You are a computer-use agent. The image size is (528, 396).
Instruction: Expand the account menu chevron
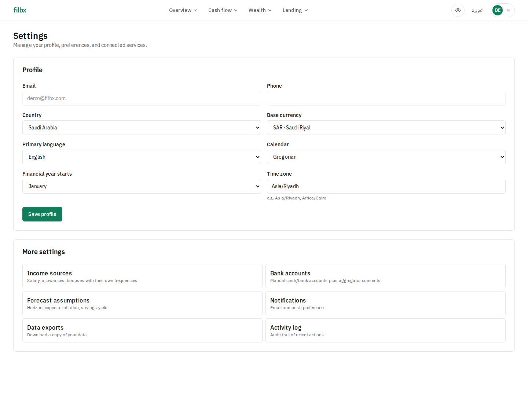(509, 10)
